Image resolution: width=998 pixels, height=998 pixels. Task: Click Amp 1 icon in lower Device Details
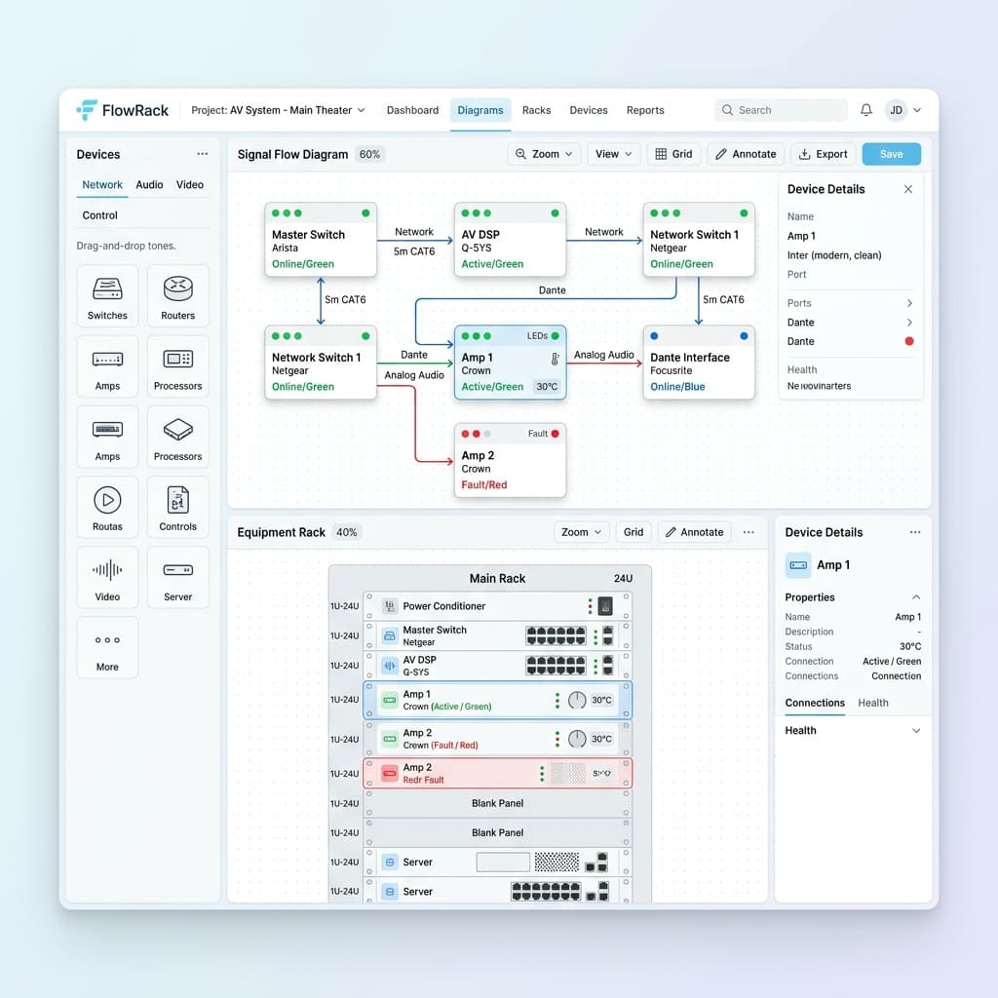pos(798,565)
